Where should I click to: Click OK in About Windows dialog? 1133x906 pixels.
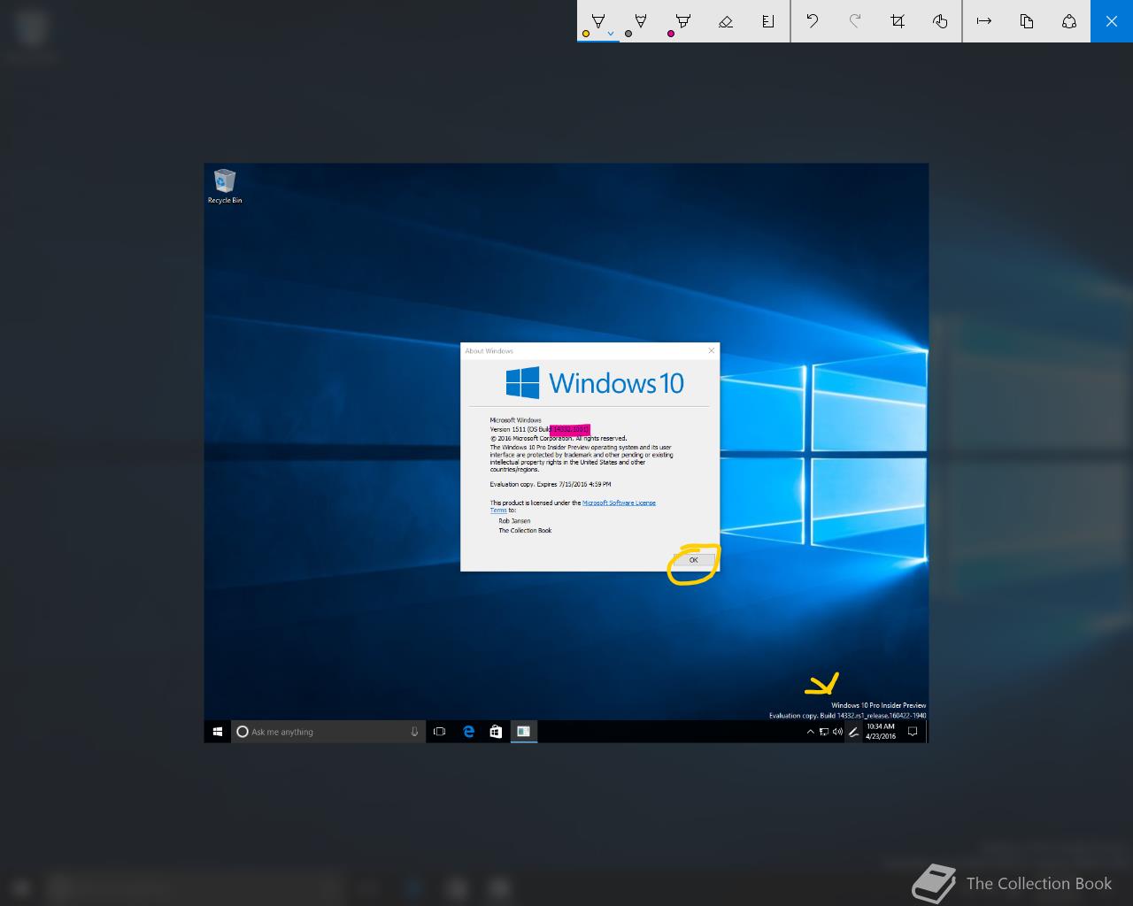click(x=693, y=560)
